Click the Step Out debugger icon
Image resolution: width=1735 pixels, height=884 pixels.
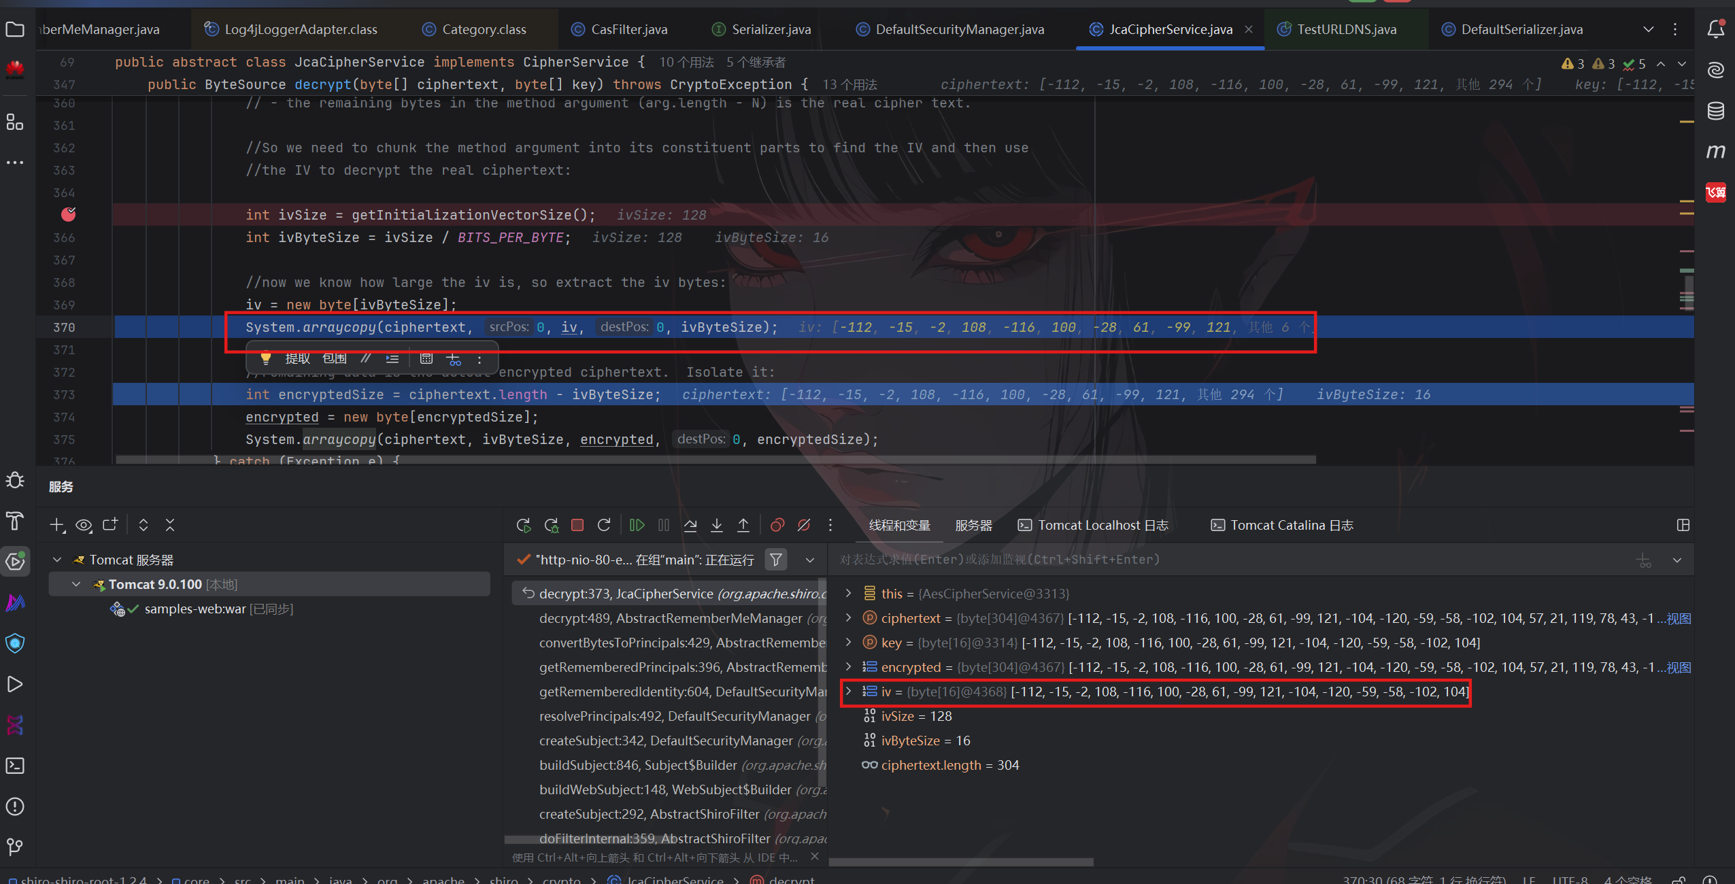click(x=743, y=525)
